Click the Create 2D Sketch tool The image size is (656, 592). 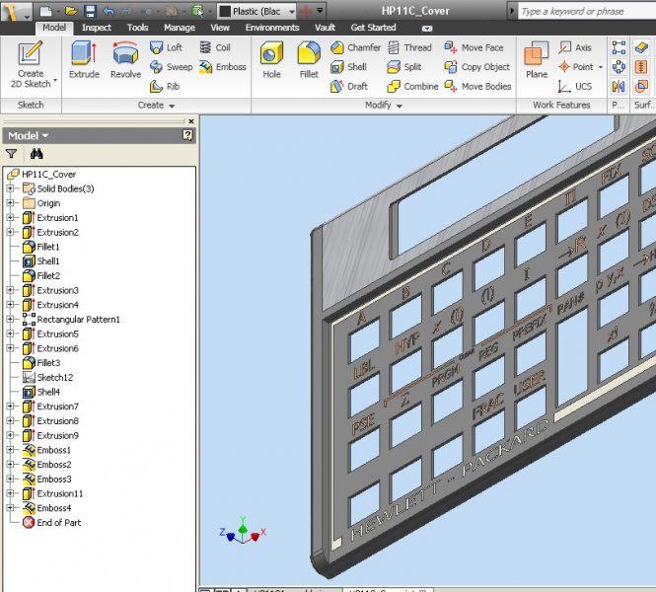31,64
